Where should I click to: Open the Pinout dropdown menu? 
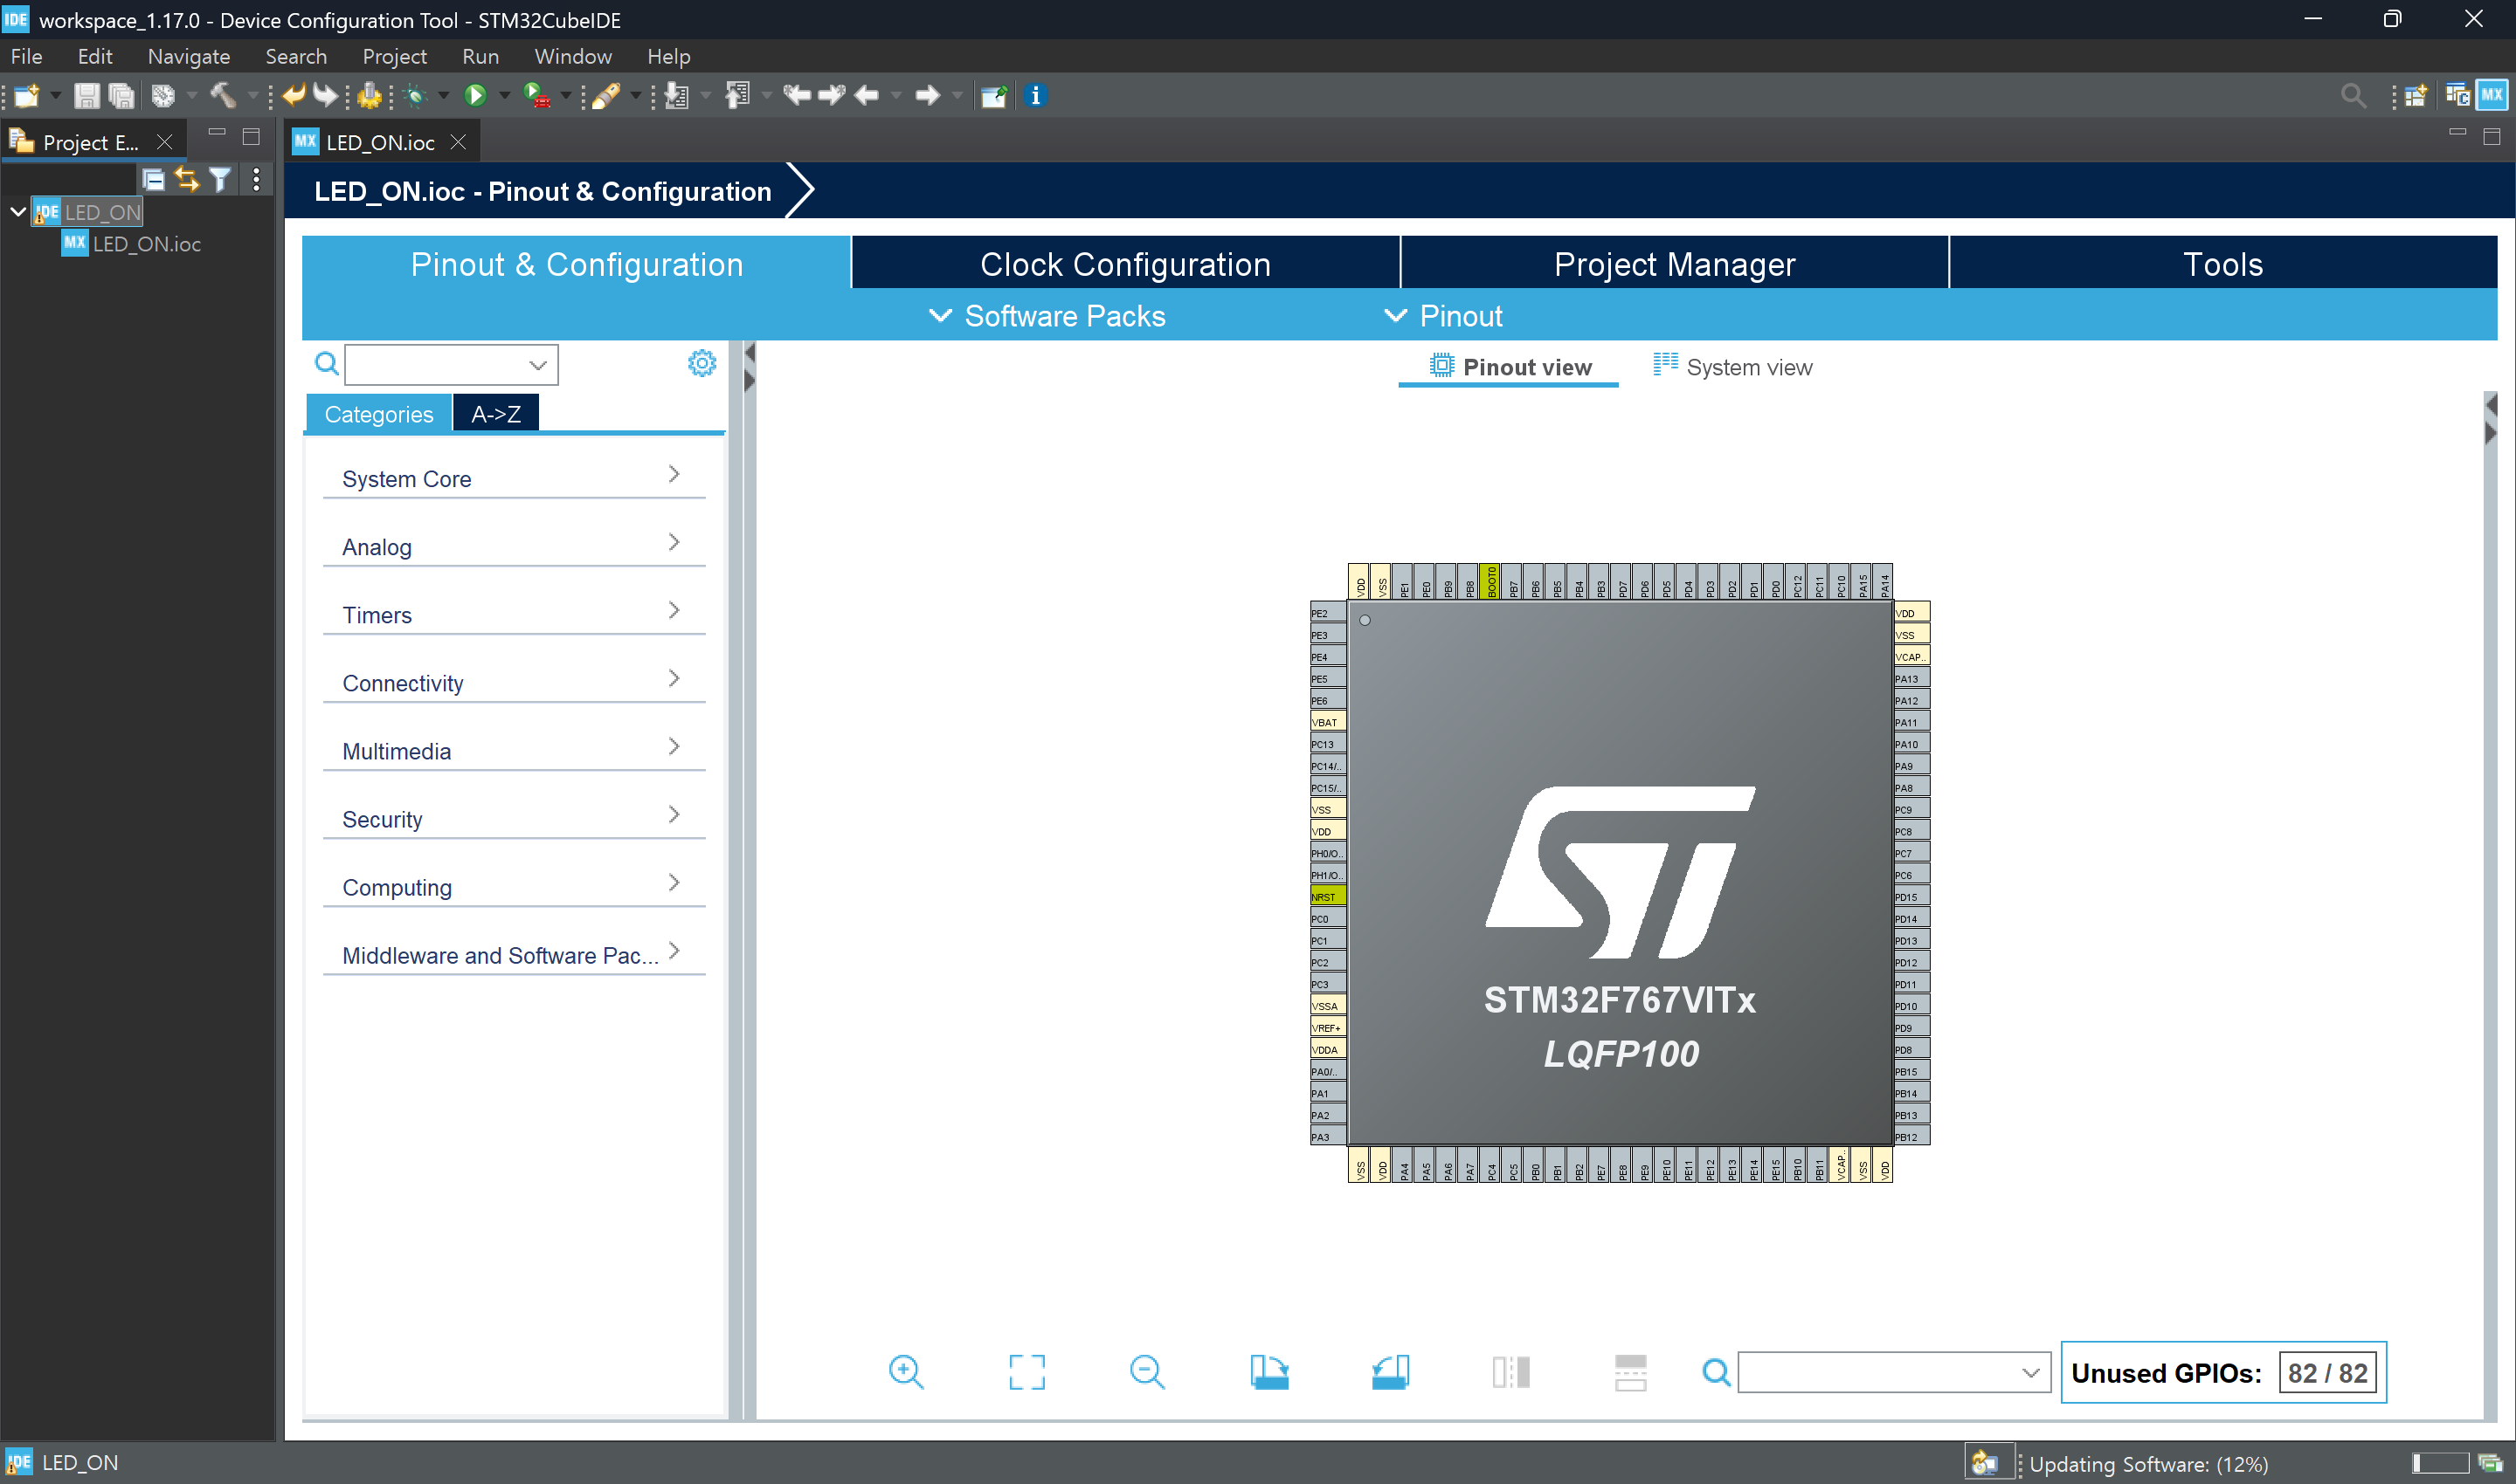[1443, 316]
